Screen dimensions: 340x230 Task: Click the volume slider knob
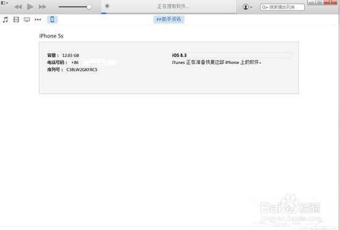tap(89, 7)
